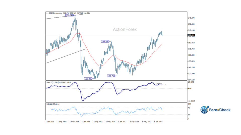Image resolution: width=241 pixels, height=135 pixels.
Task: Click the 1 Sep 2019 date label
Action: pos(134,122)
